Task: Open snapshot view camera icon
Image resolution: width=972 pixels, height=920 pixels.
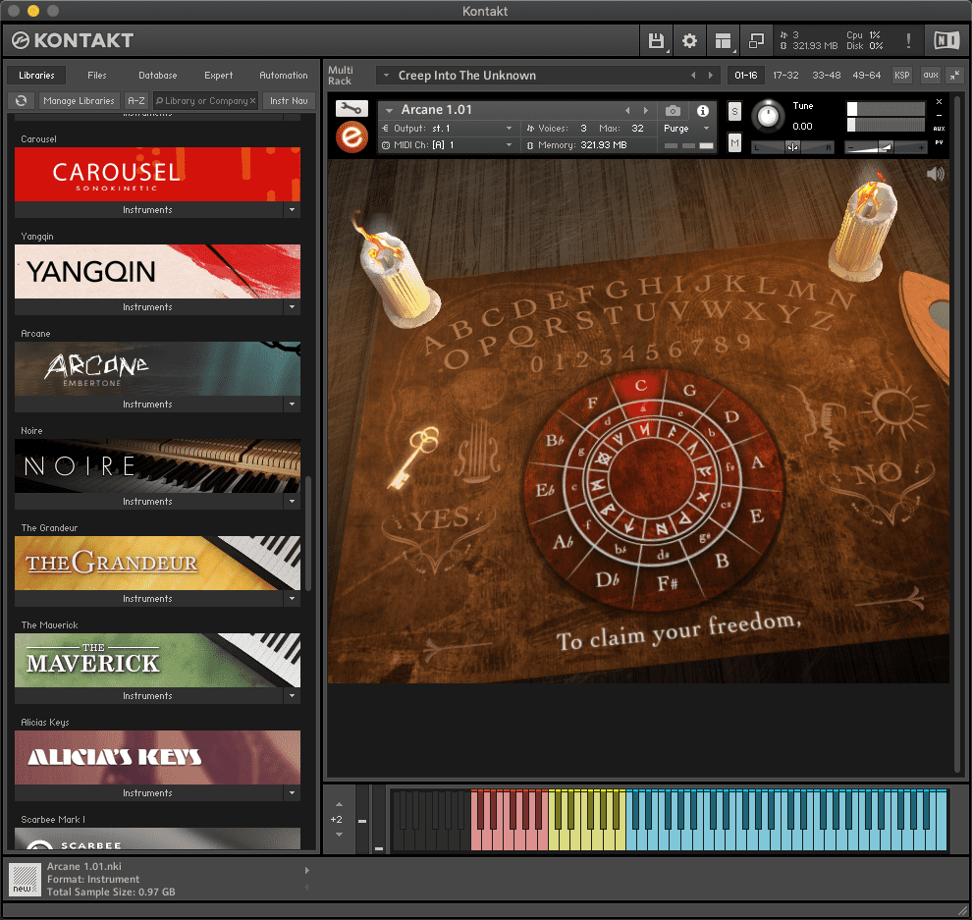Action: point(673,110)
